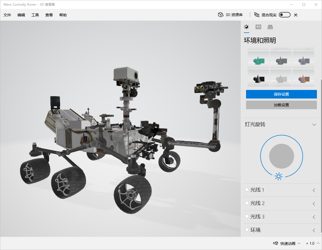Select the gray middle lighting theme thumbnail
Screen dimensions: 322x250
[x=281, y=59]
